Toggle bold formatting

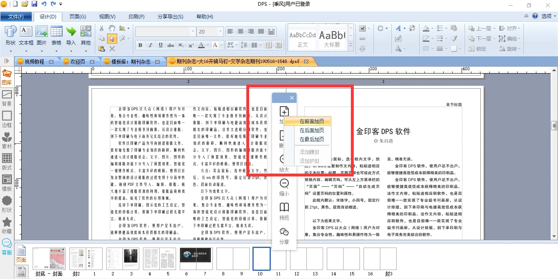click(140, 45)
